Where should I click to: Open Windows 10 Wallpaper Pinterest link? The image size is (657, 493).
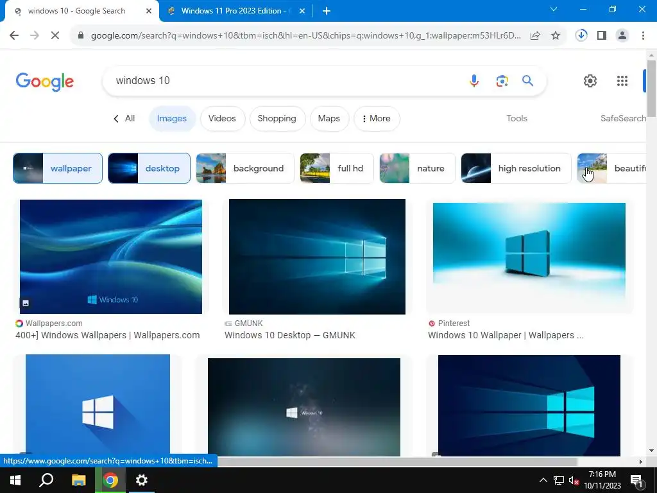click(506, 335)
